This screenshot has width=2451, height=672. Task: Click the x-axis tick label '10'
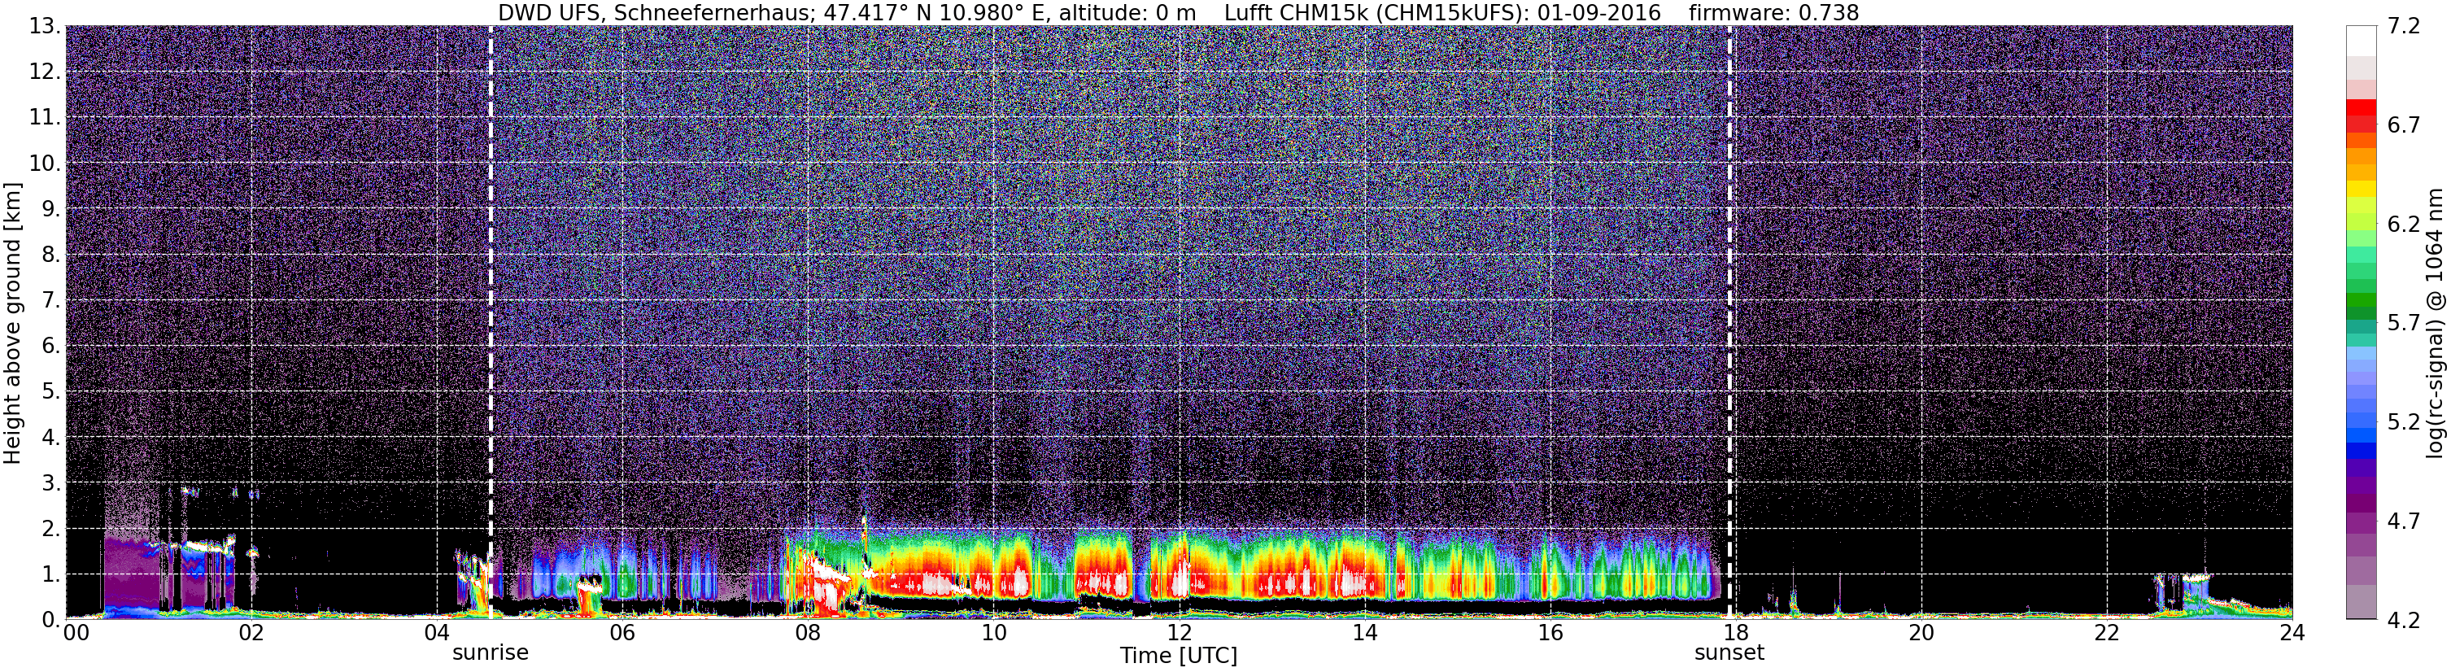[x=993, y=633]
